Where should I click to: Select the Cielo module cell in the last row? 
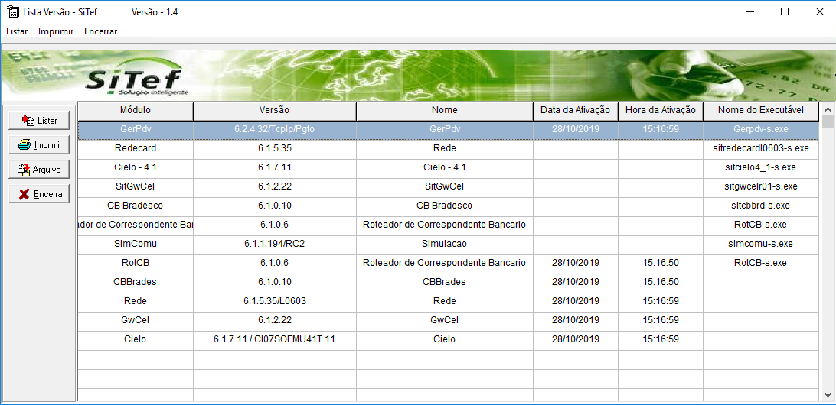[x=136, y=340]
